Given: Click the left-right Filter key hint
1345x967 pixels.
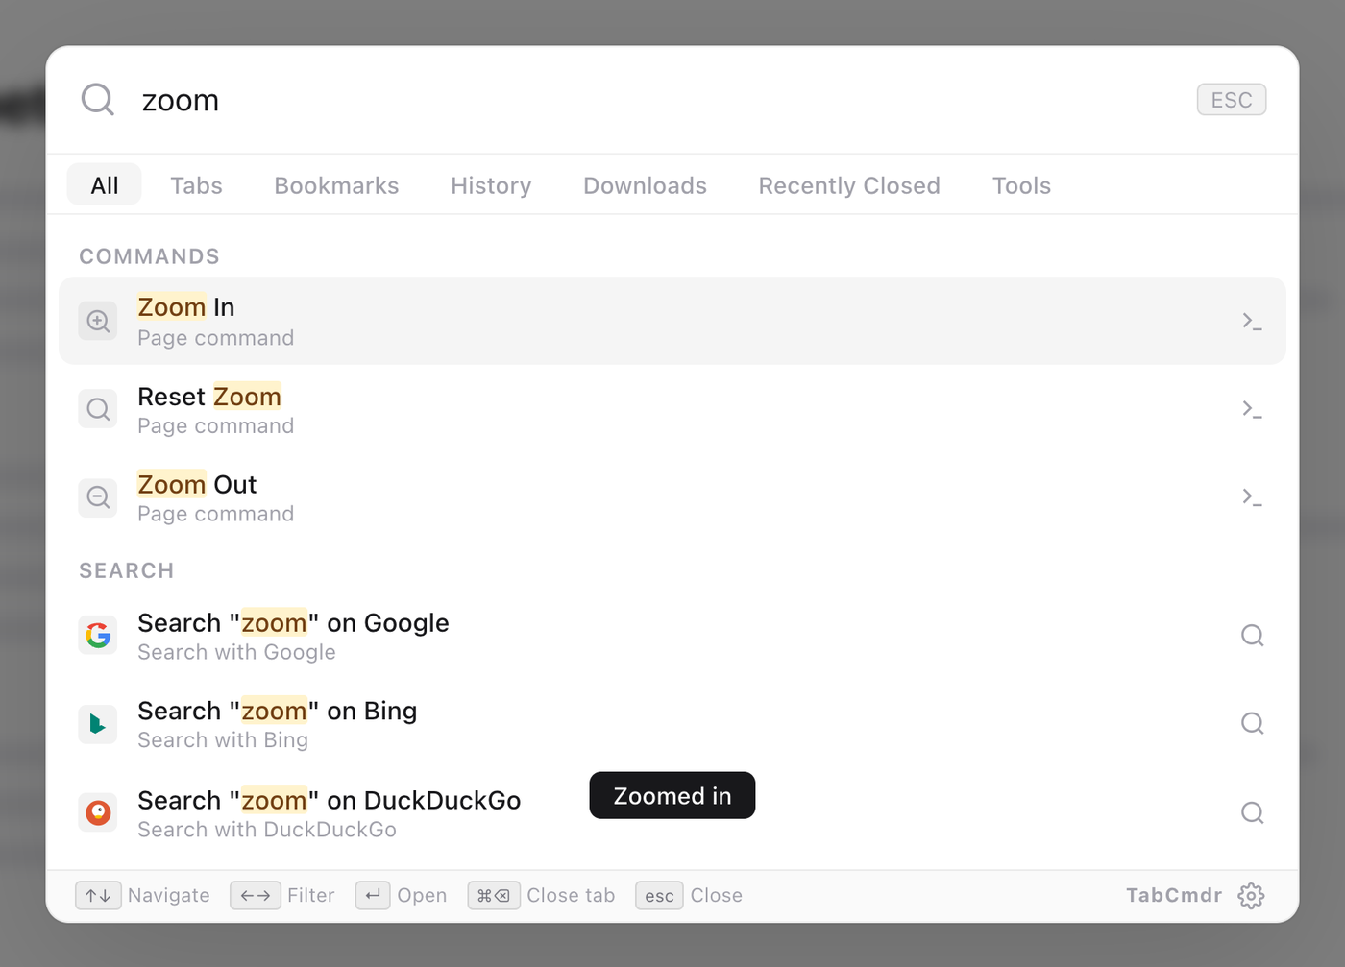Looking at the screenshot, I should point(256,895).
